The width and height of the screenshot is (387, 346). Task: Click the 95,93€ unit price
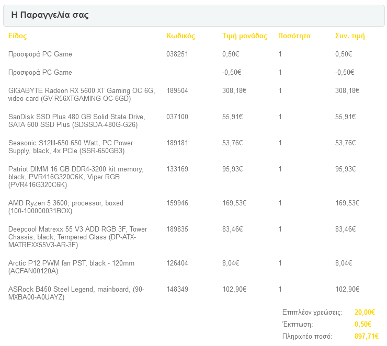[x=233, y=169]
